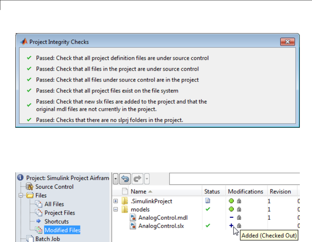Viewport: 312px width, 242px height.
Task: Click the no slprj folders check result
Action: pos(110,120)
